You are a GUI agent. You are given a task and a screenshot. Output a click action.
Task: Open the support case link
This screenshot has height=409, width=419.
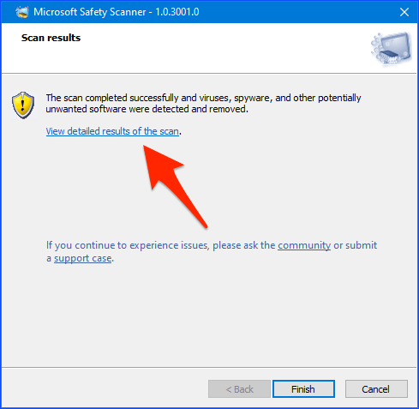click(83, 258)
